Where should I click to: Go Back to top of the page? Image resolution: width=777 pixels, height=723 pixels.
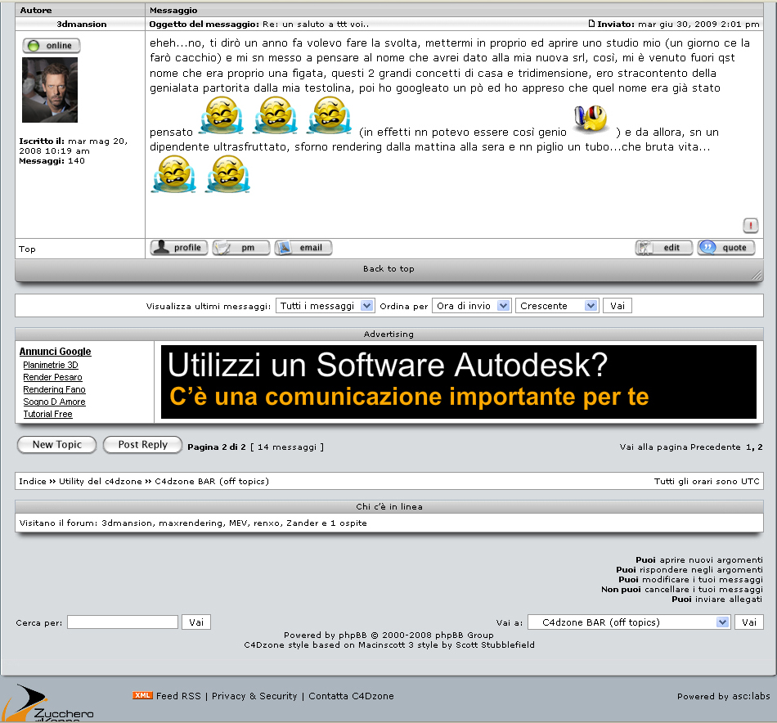[388, 268]
